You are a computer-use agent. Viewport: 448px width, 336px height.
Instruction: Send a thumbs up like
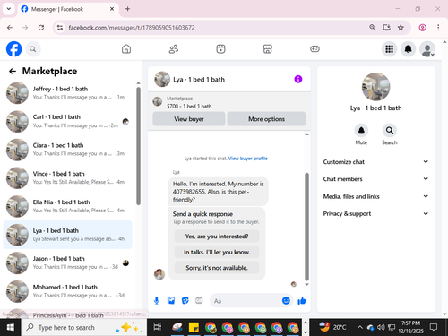tap(302, 301)
